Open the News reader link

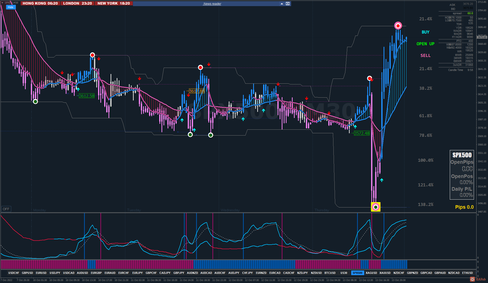point(212,4)
